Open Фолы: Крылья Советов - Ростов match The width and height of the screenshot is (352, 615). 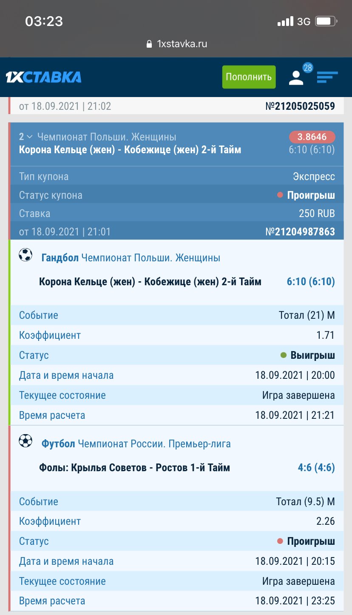(134, 468)
